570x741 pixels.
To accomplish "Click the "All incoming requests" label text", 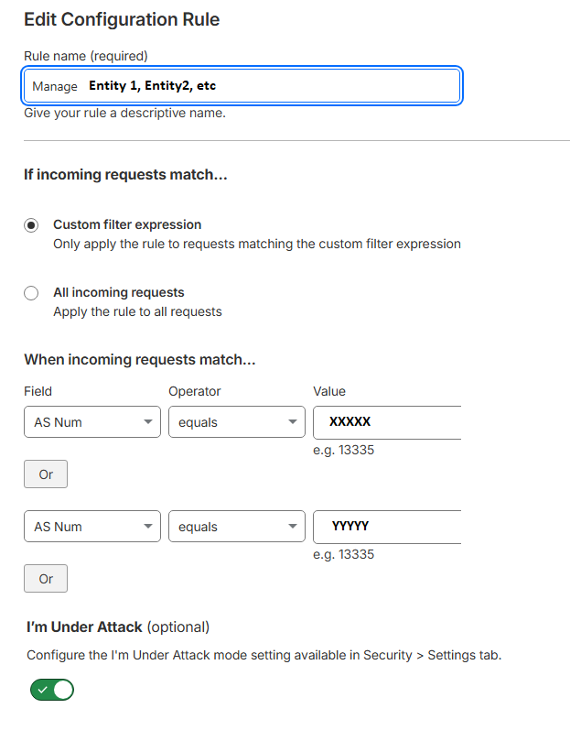I will point(119,292).
